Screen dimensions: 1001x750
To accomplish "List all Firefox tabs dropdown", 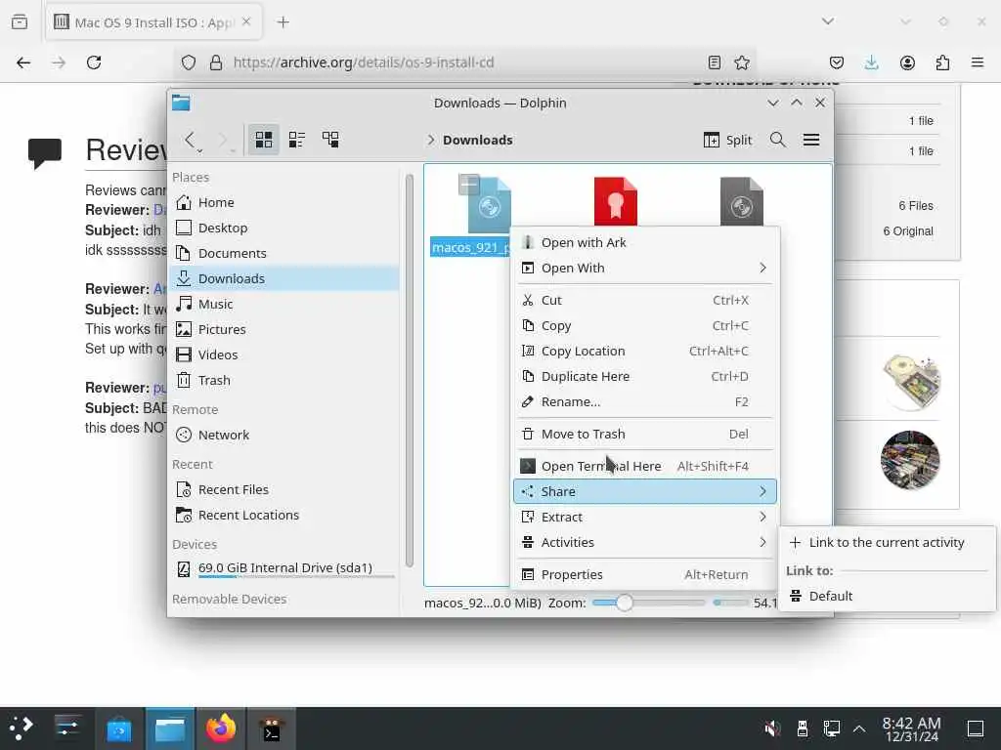I will pos(828,21).
